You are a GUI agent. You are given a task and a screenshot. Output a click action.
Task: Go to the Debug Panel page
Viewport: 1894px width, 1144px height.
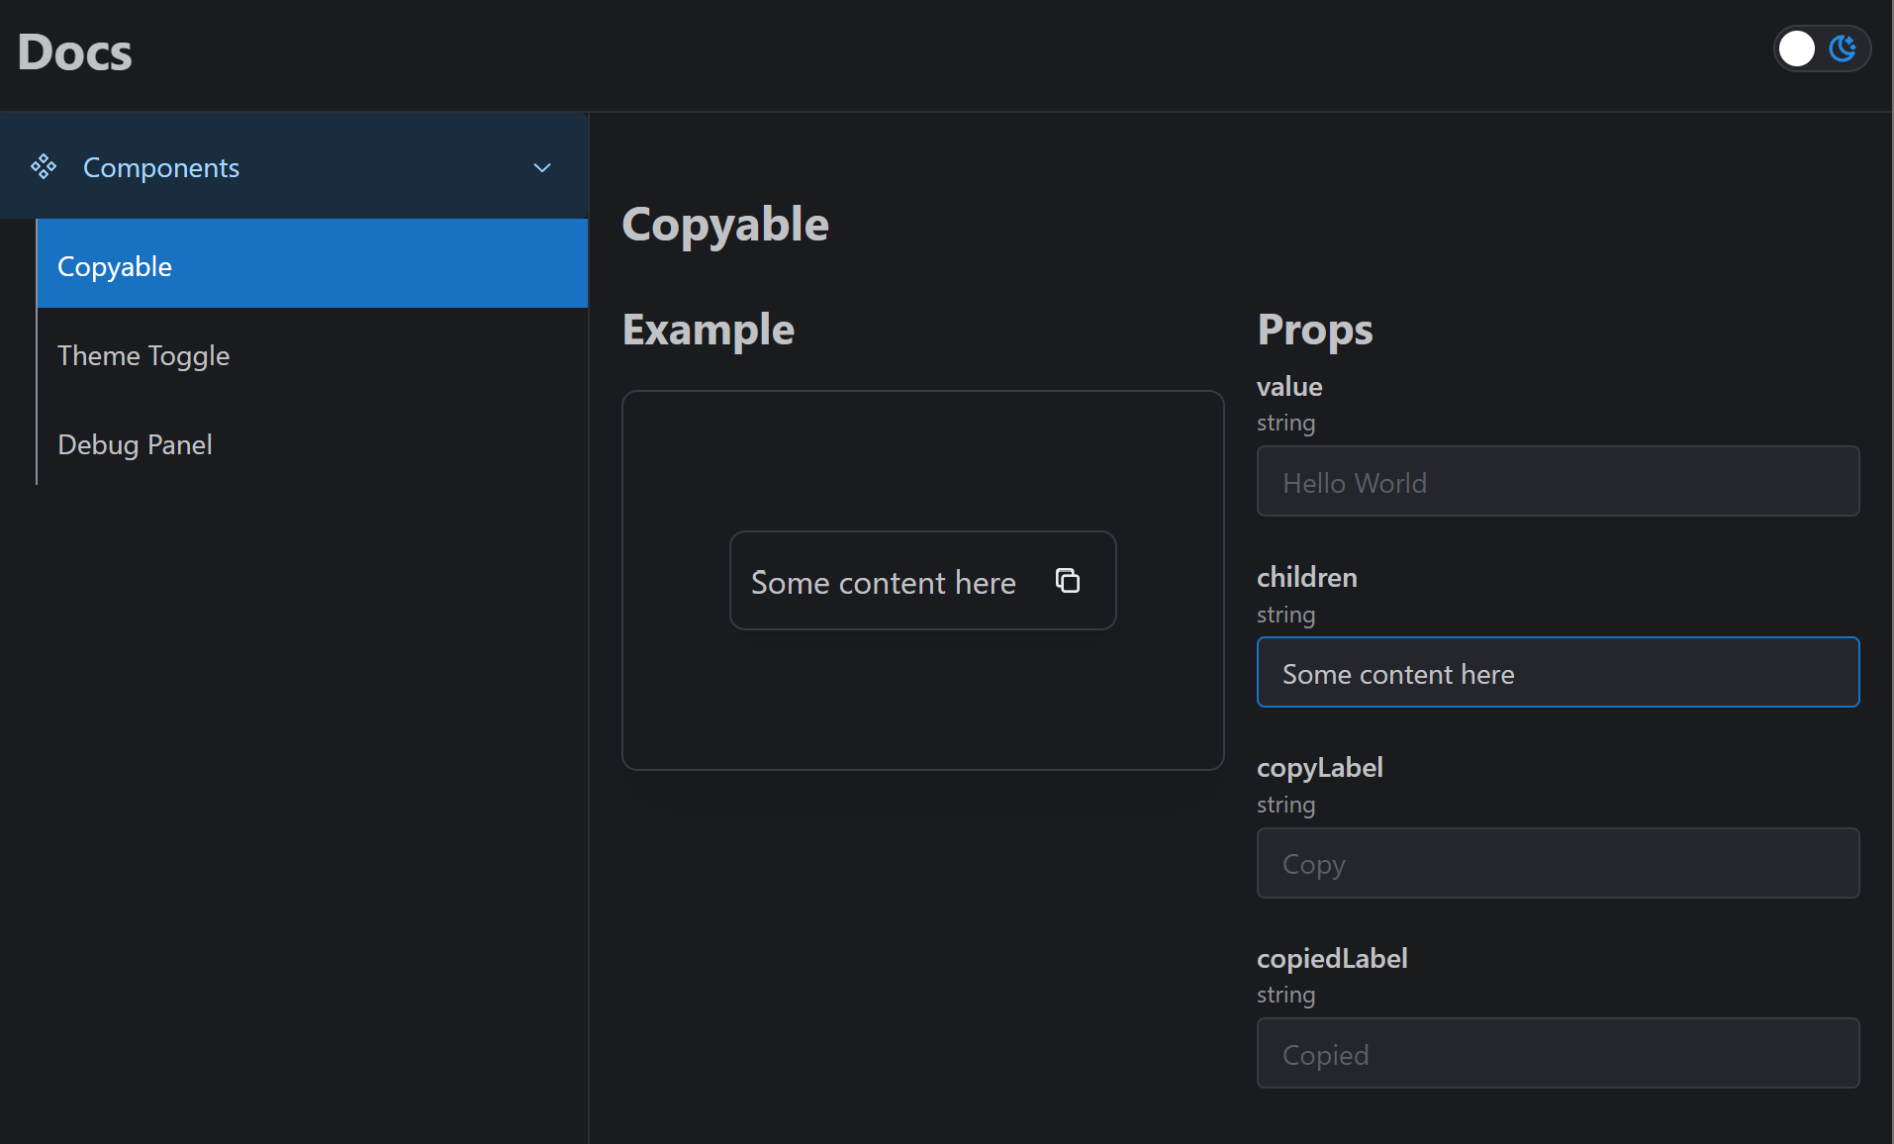(x=135, y=444)
